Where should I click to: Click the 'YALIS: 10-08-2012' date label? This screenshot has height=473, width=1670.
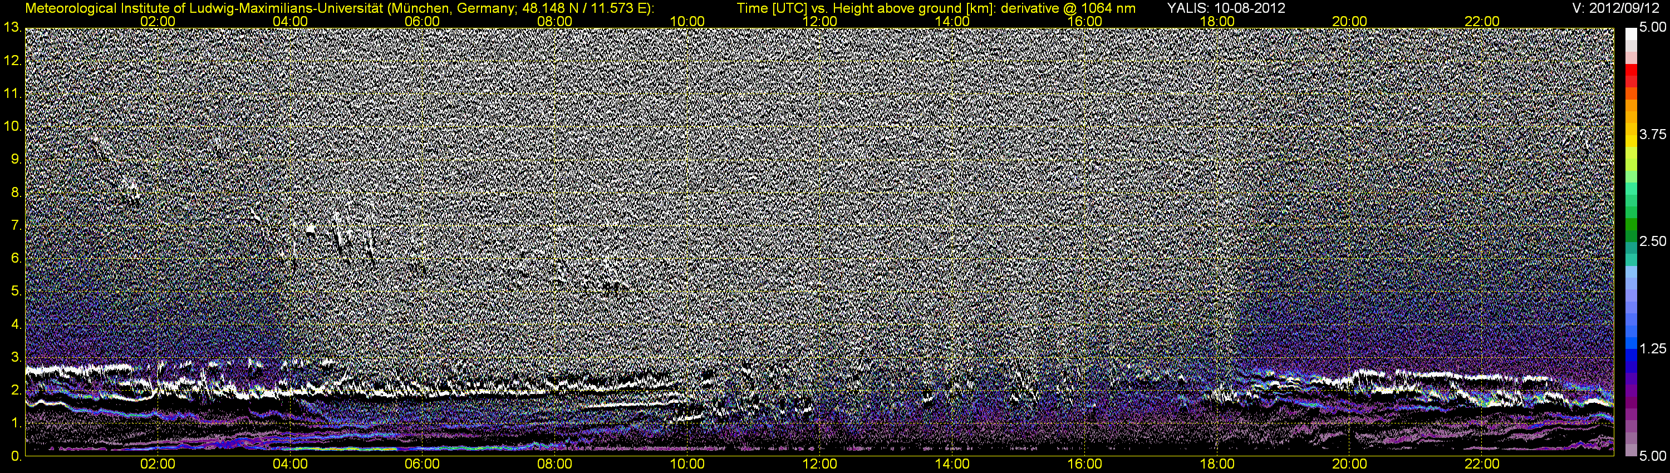pos(1226,8)
